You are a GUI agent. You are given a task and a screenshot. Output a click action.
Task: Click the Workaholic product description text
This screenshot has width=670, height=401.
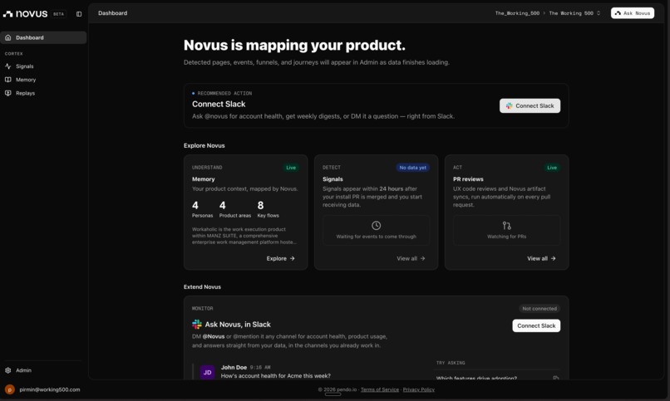click(244, 236)
